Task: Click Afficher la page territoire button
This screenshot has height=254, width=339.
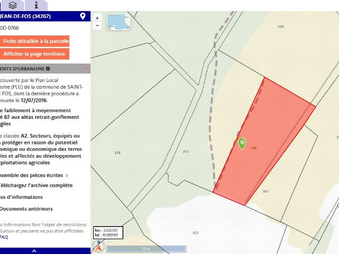Action: [x=34, y=54]
